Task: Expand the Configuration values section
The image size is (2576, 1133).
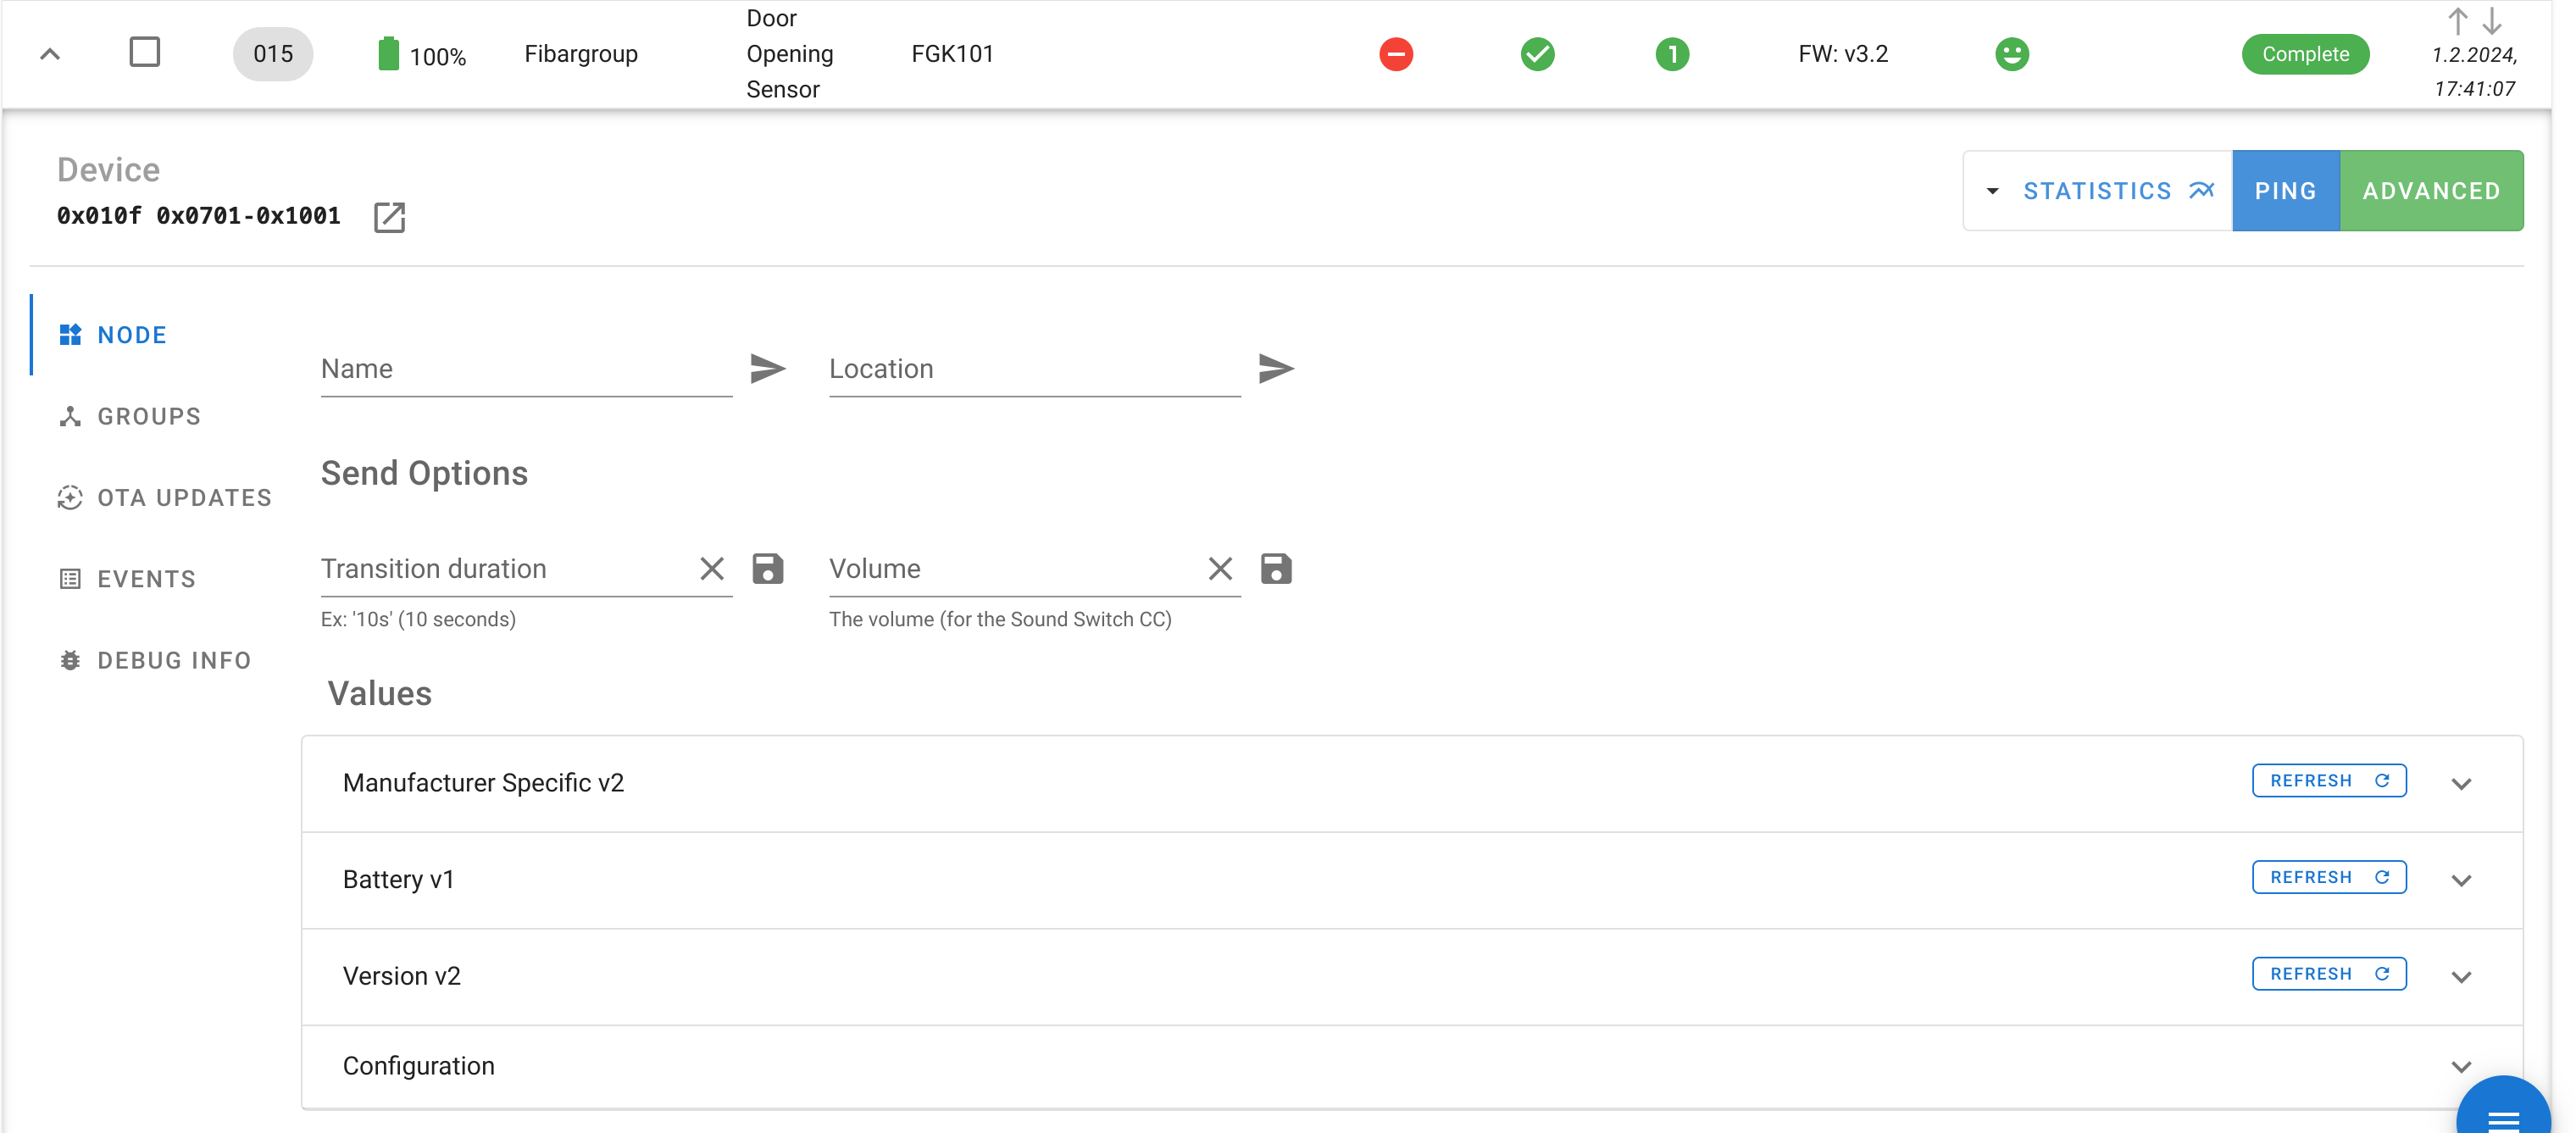Action: pos(2461,1067)
